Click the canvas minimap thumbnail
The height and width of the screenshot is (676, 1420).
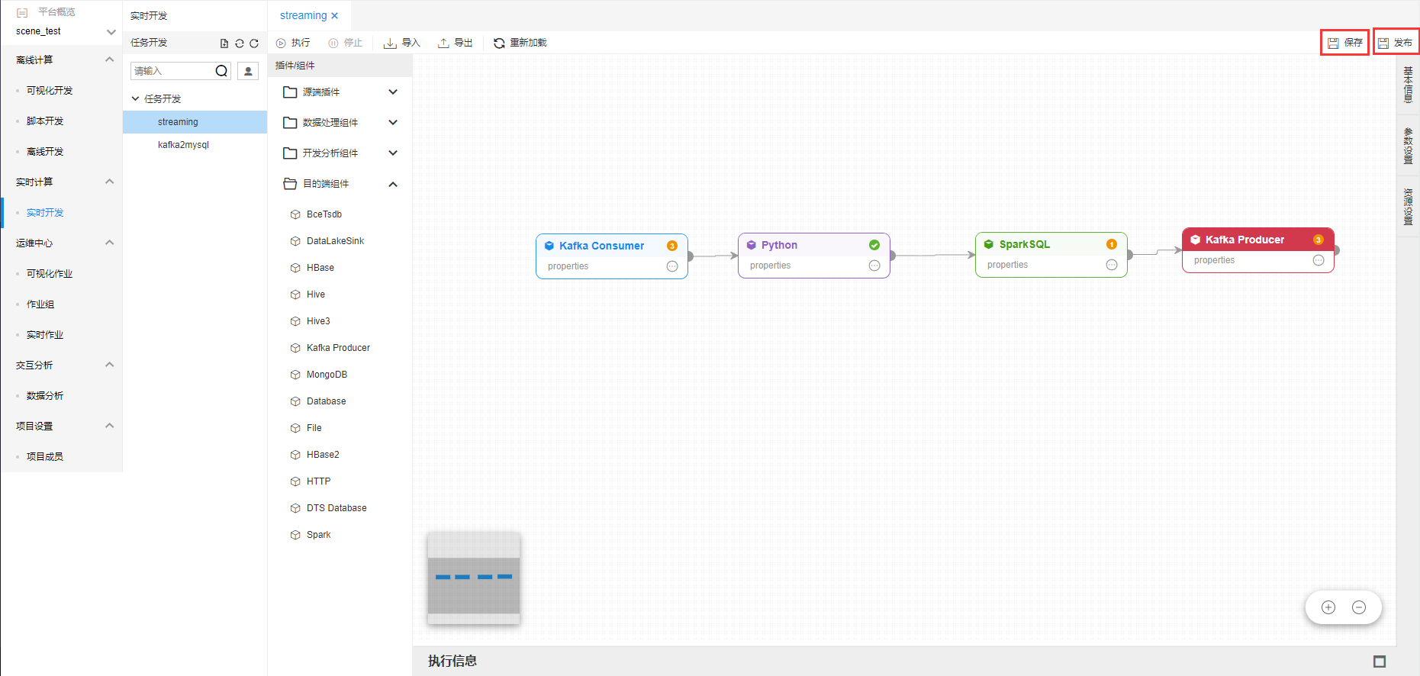pyautogui.click(x=474, y=578)
